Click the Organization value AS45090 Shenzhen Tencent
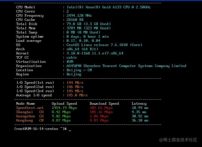Viewport: 202px width, 147px height. pos(126,66)
